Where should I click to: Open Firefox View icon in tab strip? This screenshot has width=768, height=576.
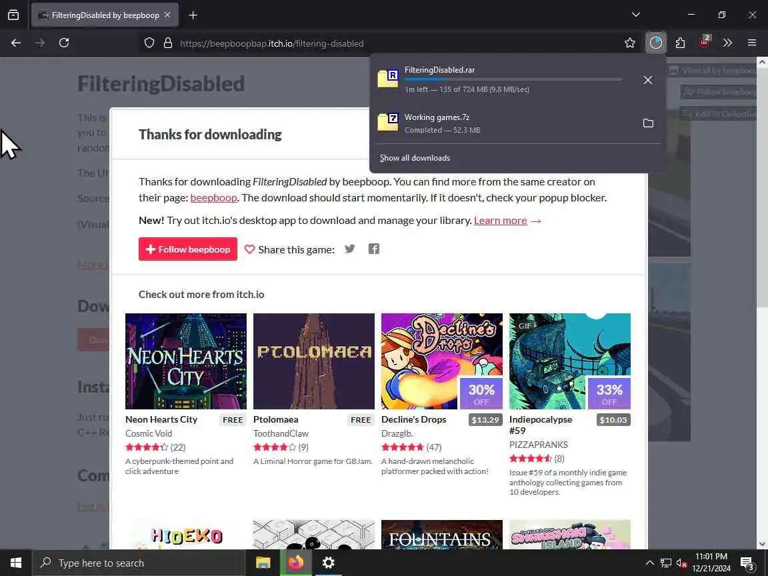(13, 15)
